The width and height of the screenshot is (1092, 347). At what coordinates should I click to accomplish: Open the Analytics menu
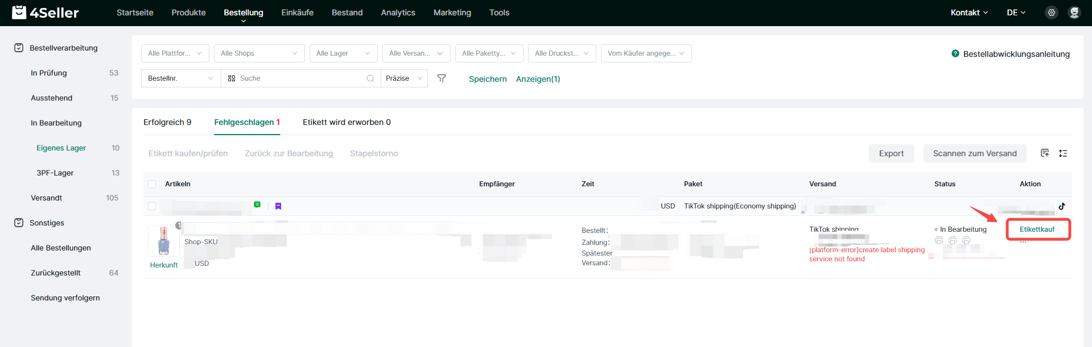pos(398,12)
